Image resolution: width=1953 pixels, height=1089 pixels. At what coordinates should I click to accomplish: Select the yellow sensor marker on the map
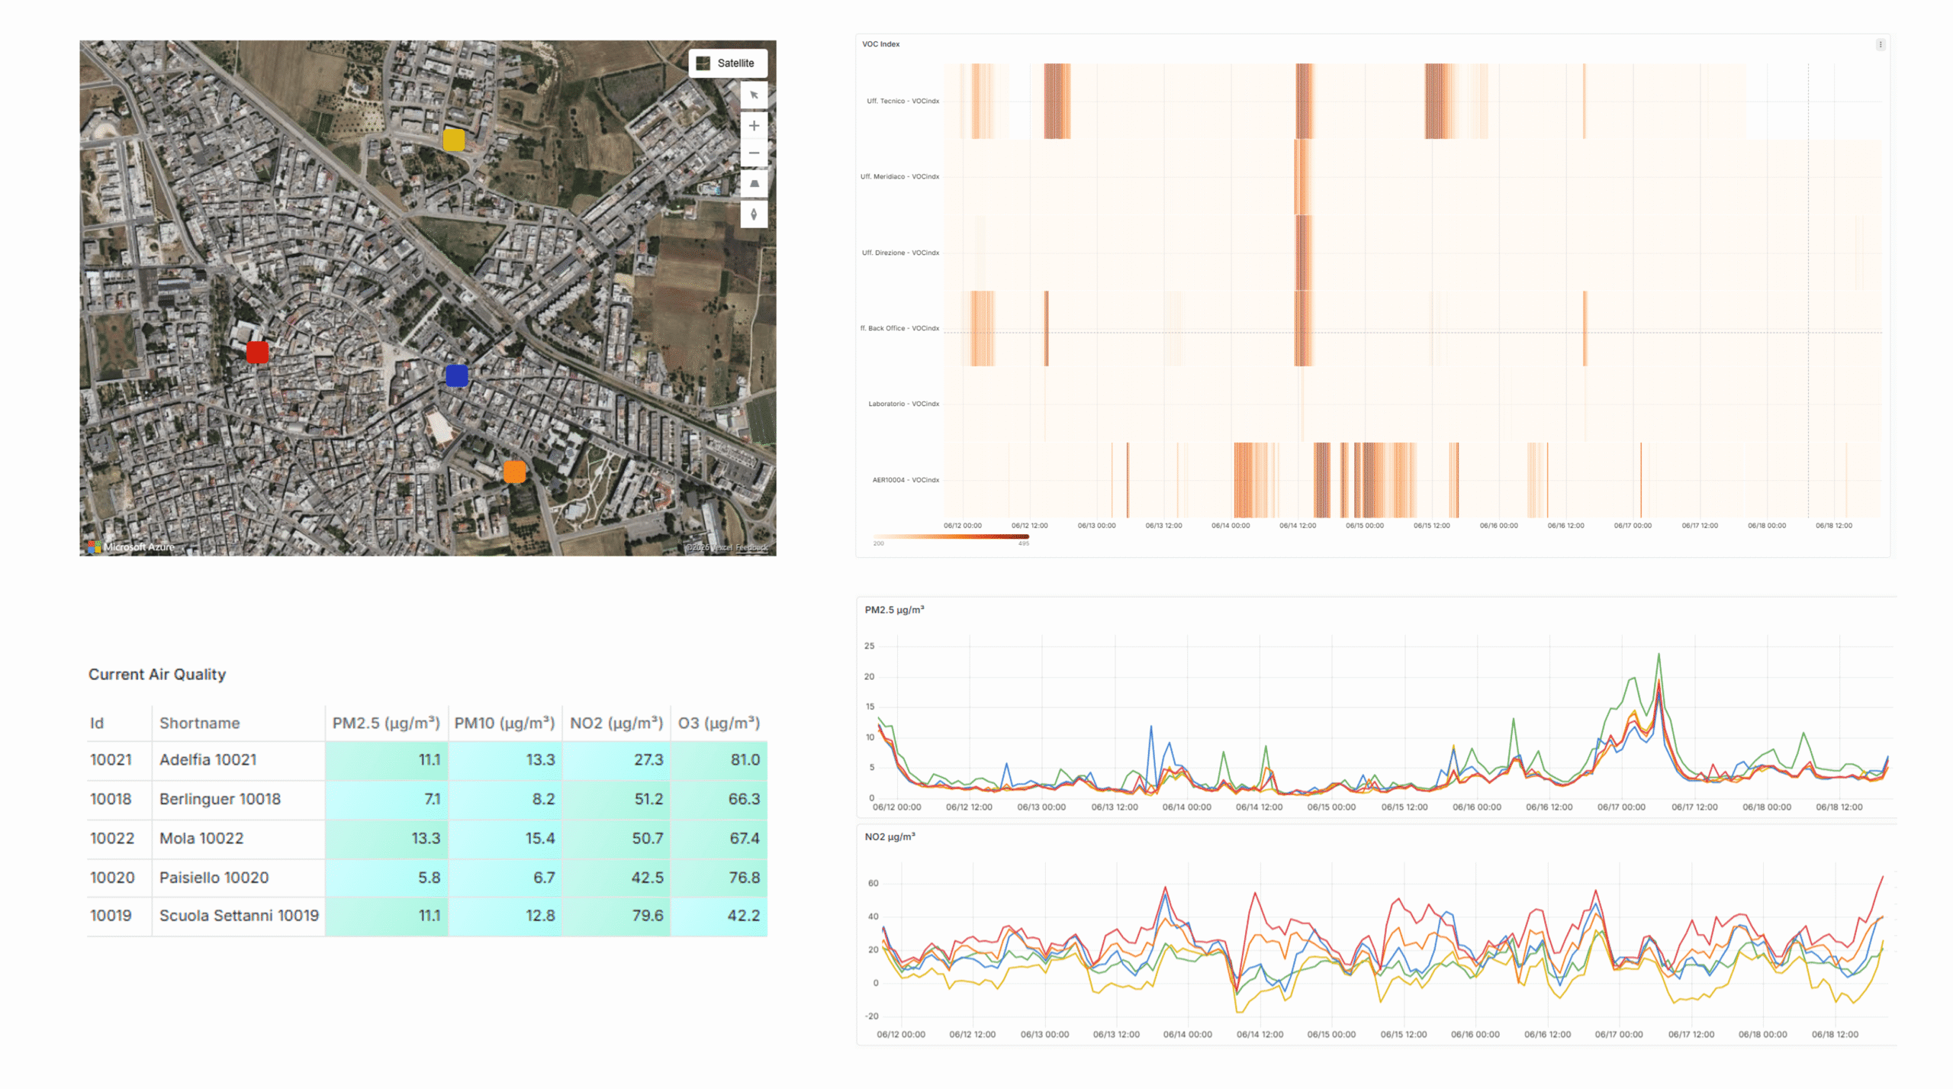pos(454,140)
